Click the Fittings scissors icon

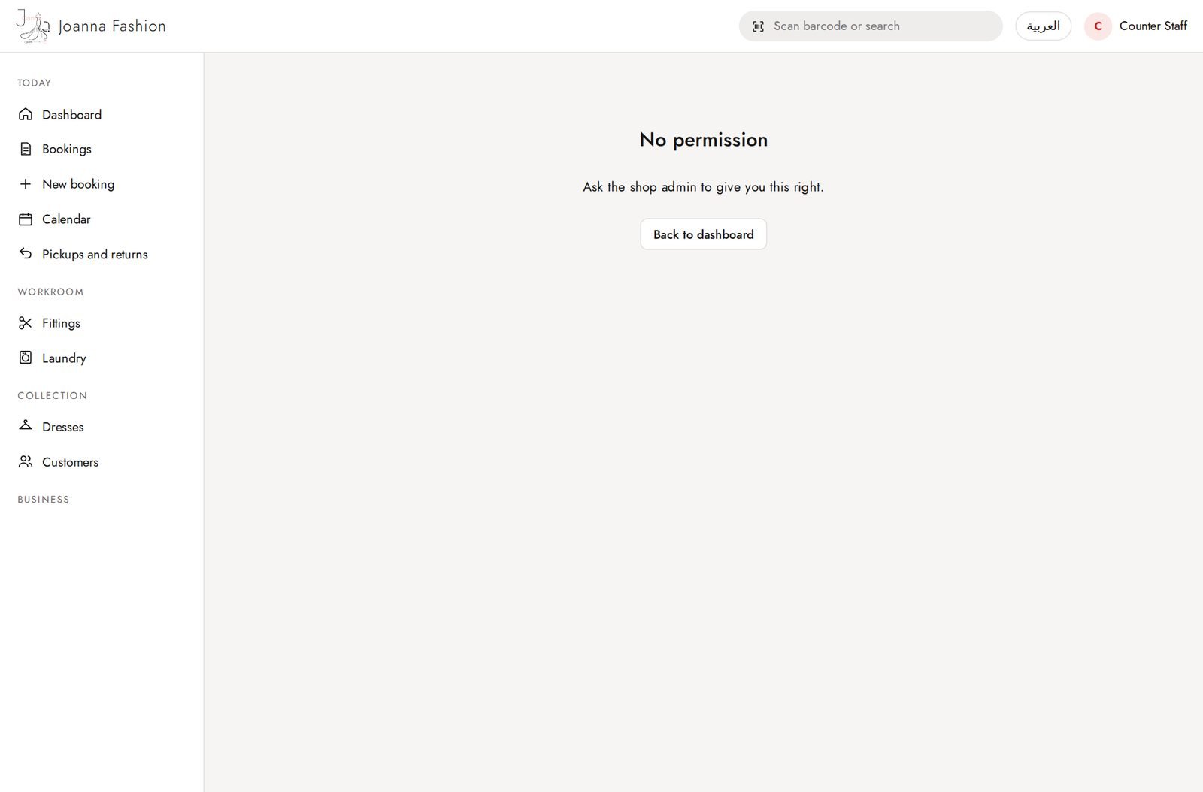(26, 323)
